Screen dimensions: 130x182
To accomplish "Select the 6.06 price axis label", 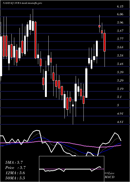I will click(120, 14).
